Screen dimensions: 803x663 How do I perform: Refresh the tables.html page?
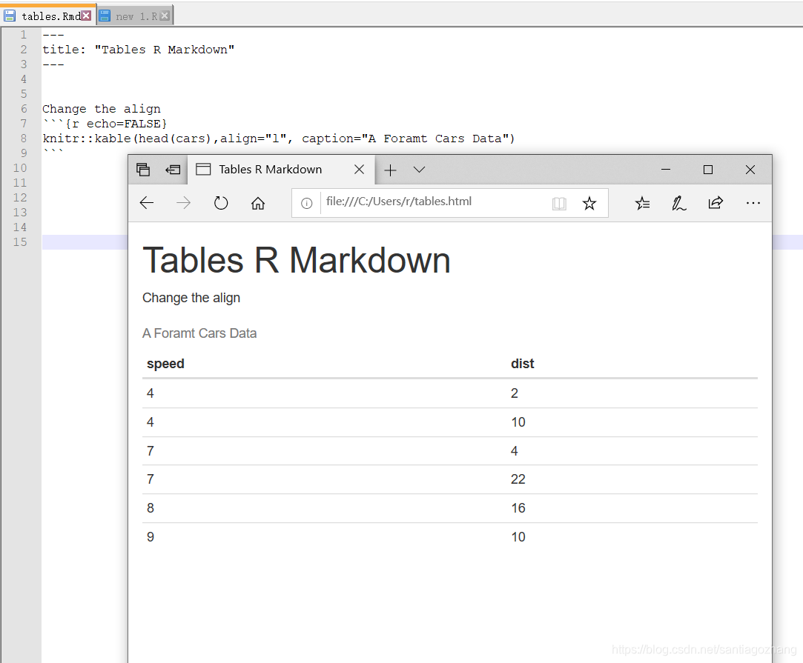pos(221,203)
